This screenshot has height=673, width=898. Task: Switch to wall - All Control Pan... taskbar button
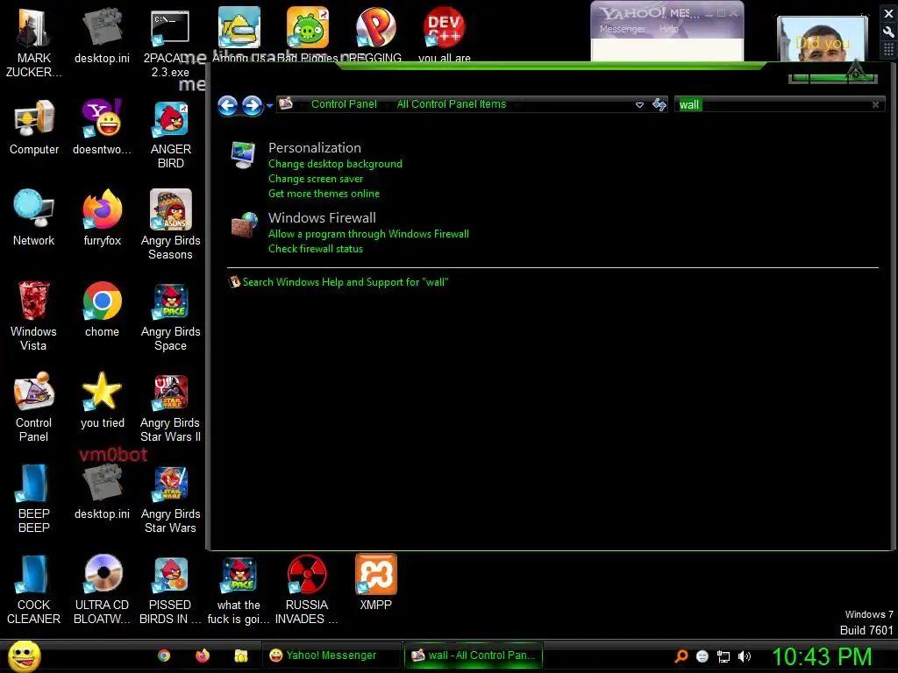tap(473, 655)
